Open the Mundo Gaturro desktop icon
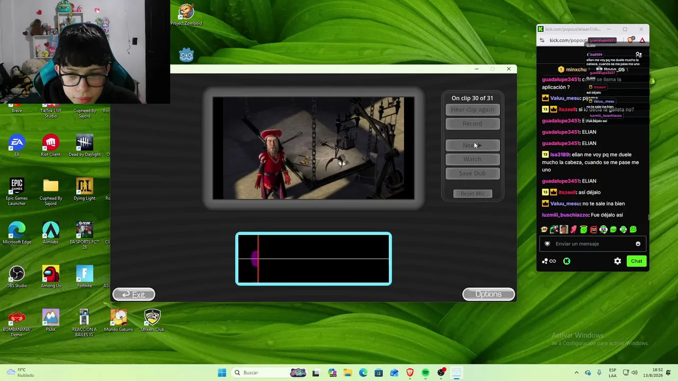Screen dimensions: 678x381 point(119,320)
